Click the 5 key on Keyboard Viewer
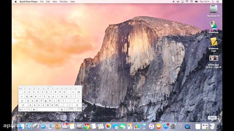Image resolution: width=234 pixels, height=131 pixels. coord(42,92)
